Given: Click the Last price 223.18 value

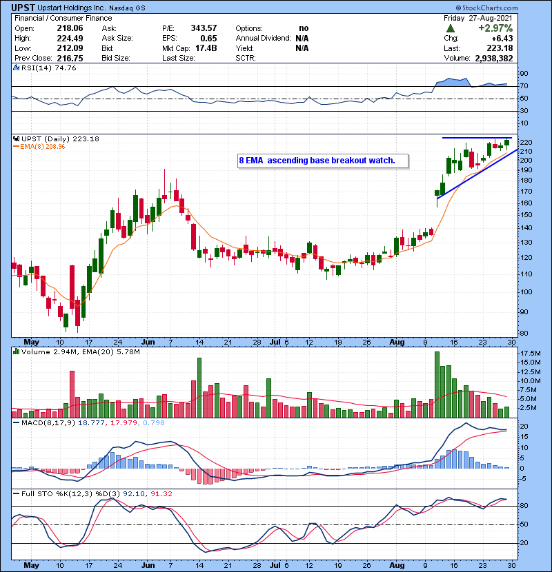Looking at the screenshot, I should pos(500,48).
